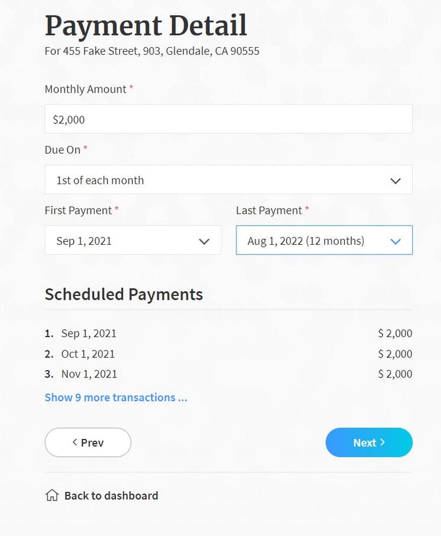
Task: Click the blue chevron on Last Payment field
Action: tap(396, 240)
